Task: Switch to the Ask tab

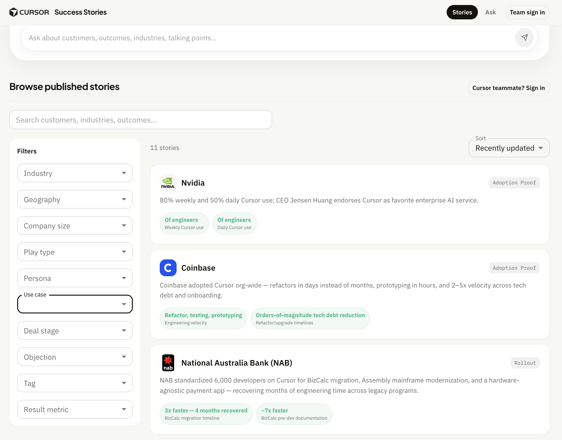Action: click(490, 12)
